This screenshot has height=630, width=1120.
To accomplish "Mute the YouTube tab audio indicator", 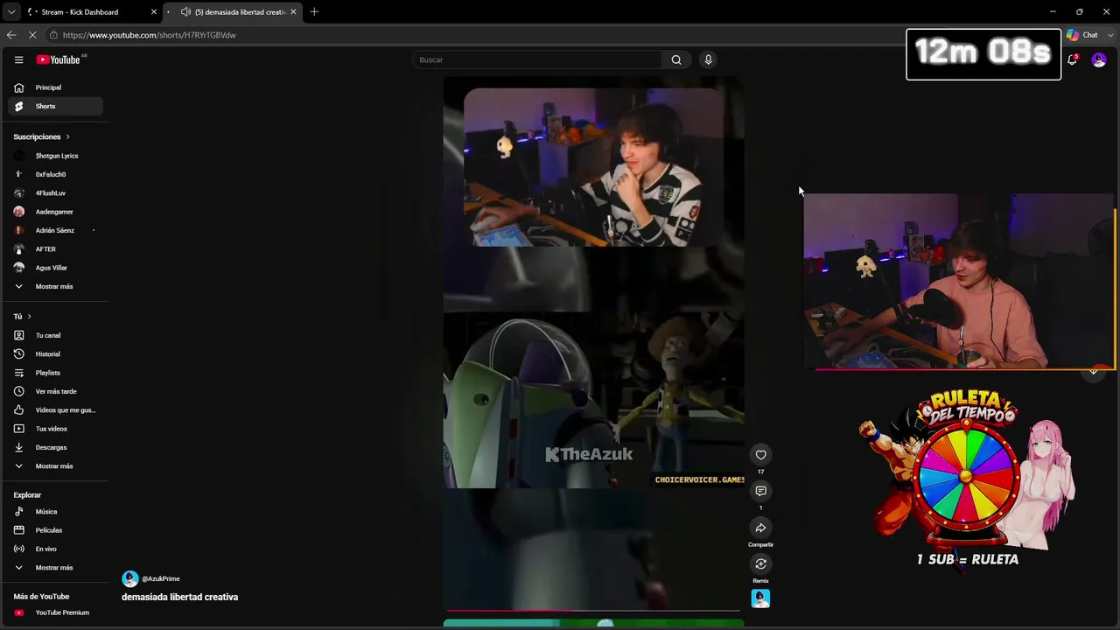I will click(x=185, y=11).
